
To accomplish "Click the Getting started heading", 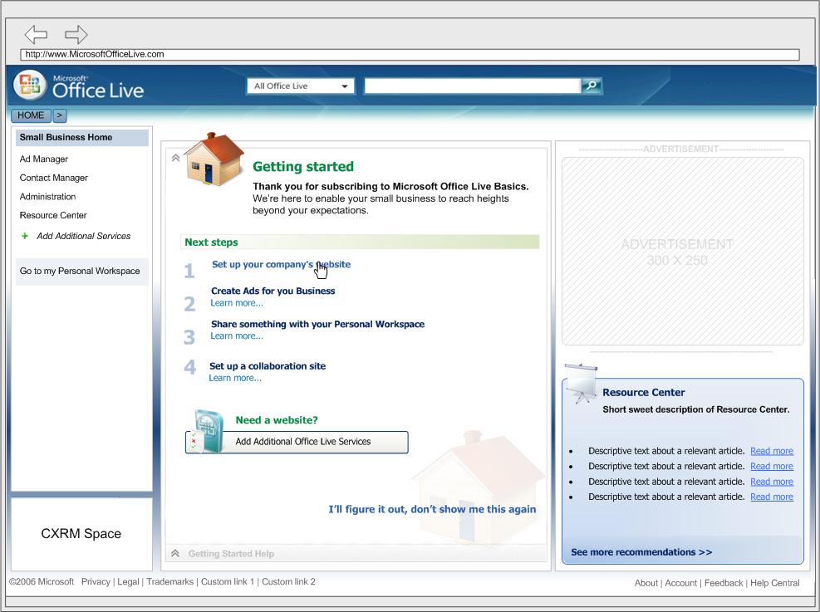I will coord(303,167).
